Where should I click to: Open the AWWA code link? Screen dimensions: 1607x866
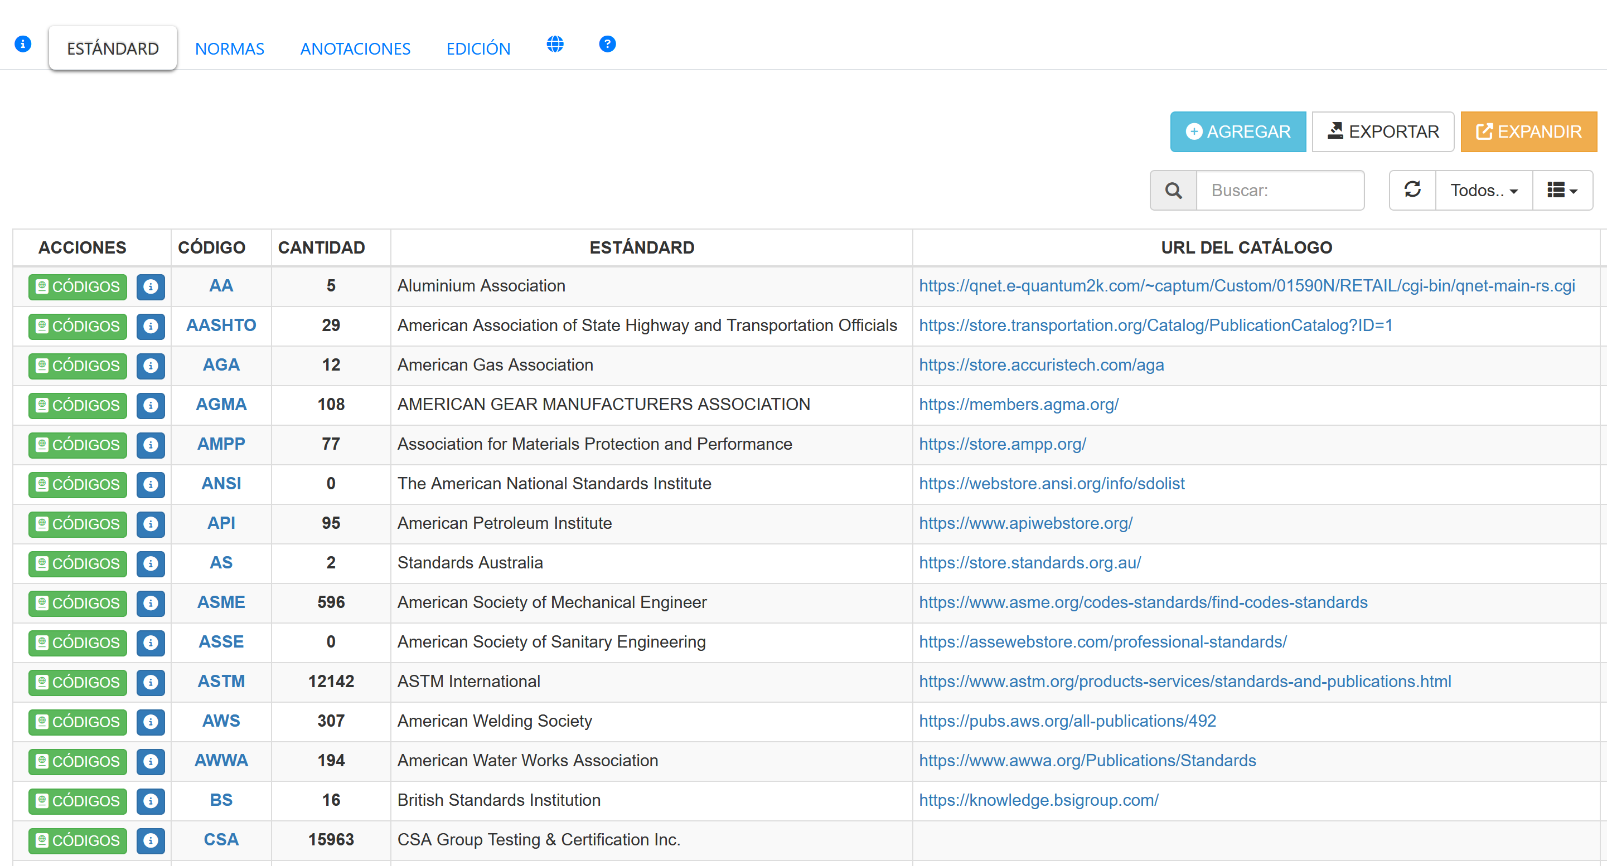(221, 761)
